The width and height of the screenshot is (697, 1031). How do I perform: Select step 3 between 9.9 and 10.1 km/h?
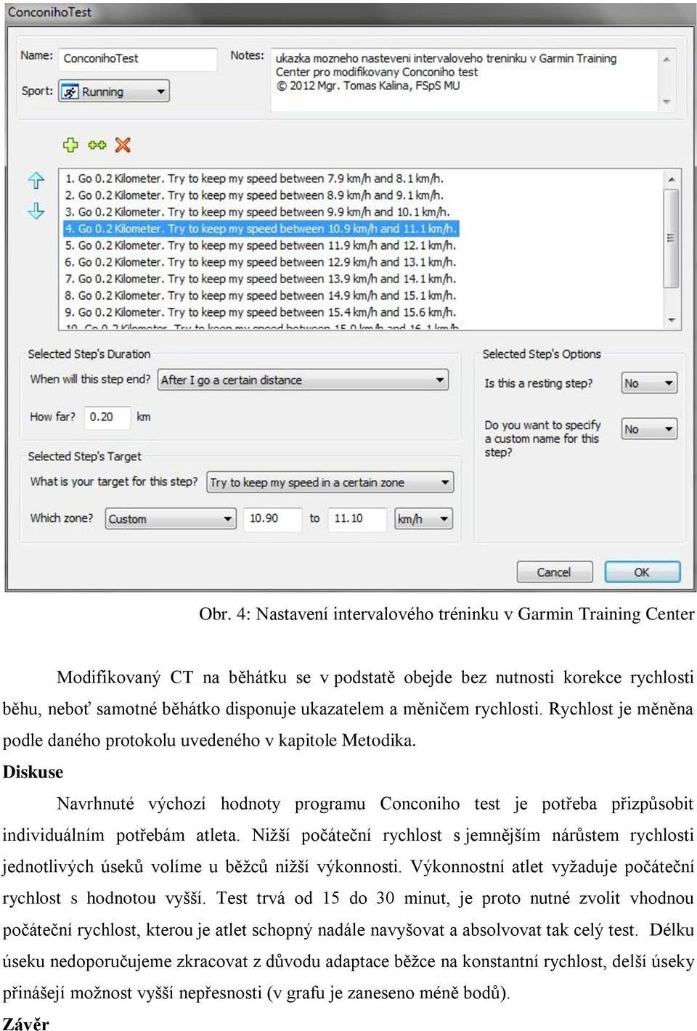258,212
